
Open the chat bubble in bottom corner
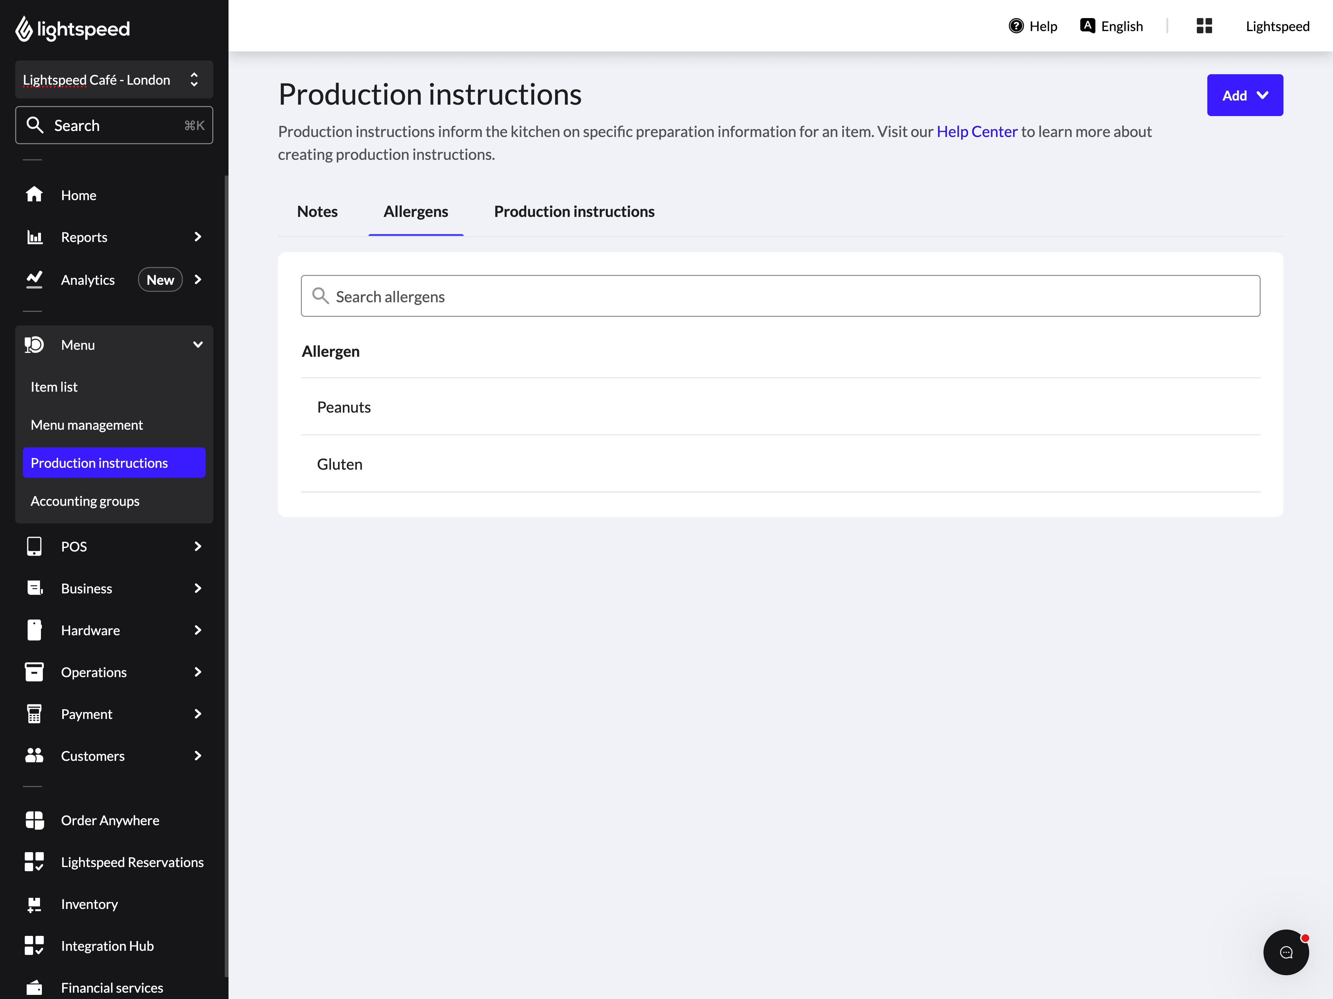coord(1286,952)
